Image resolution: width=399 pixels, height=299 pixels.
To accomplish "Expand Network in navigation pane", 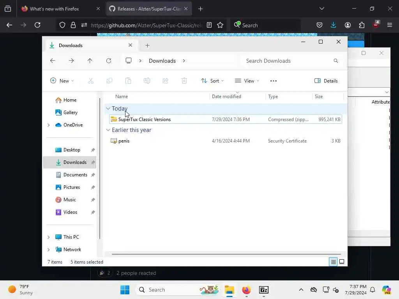I will 49,250.
